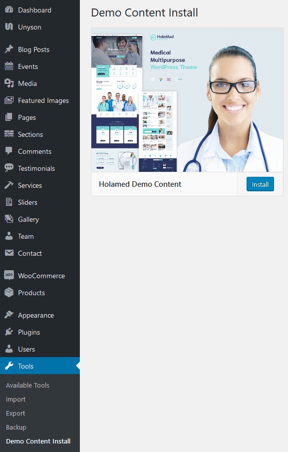
Task: Install the Holamed Demo Content
Action: (x=260, y=184)
